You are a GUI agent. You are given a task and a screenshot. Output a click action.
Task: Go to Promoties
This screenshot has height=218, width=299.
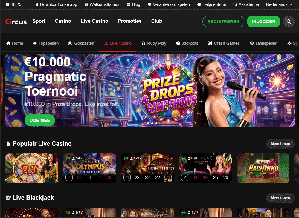pyautogui.click(x=130, y=21)
